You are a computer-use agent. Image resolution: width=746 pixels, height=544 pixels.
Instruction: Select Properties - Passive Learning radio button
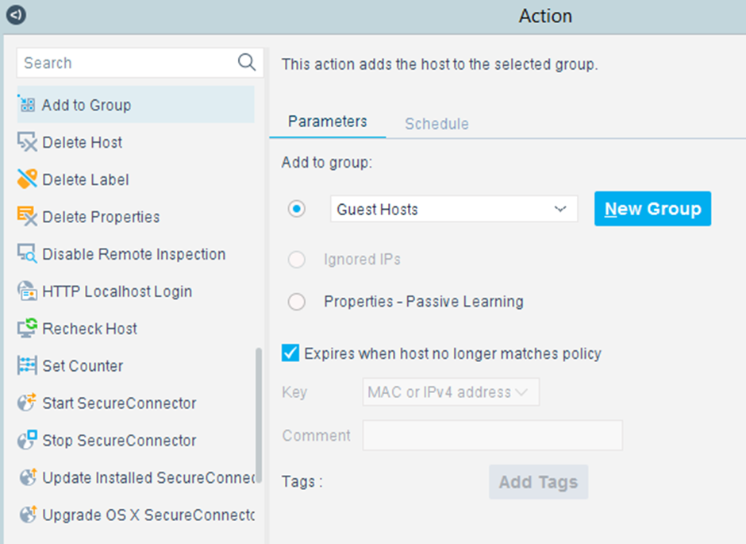[296, 301]
